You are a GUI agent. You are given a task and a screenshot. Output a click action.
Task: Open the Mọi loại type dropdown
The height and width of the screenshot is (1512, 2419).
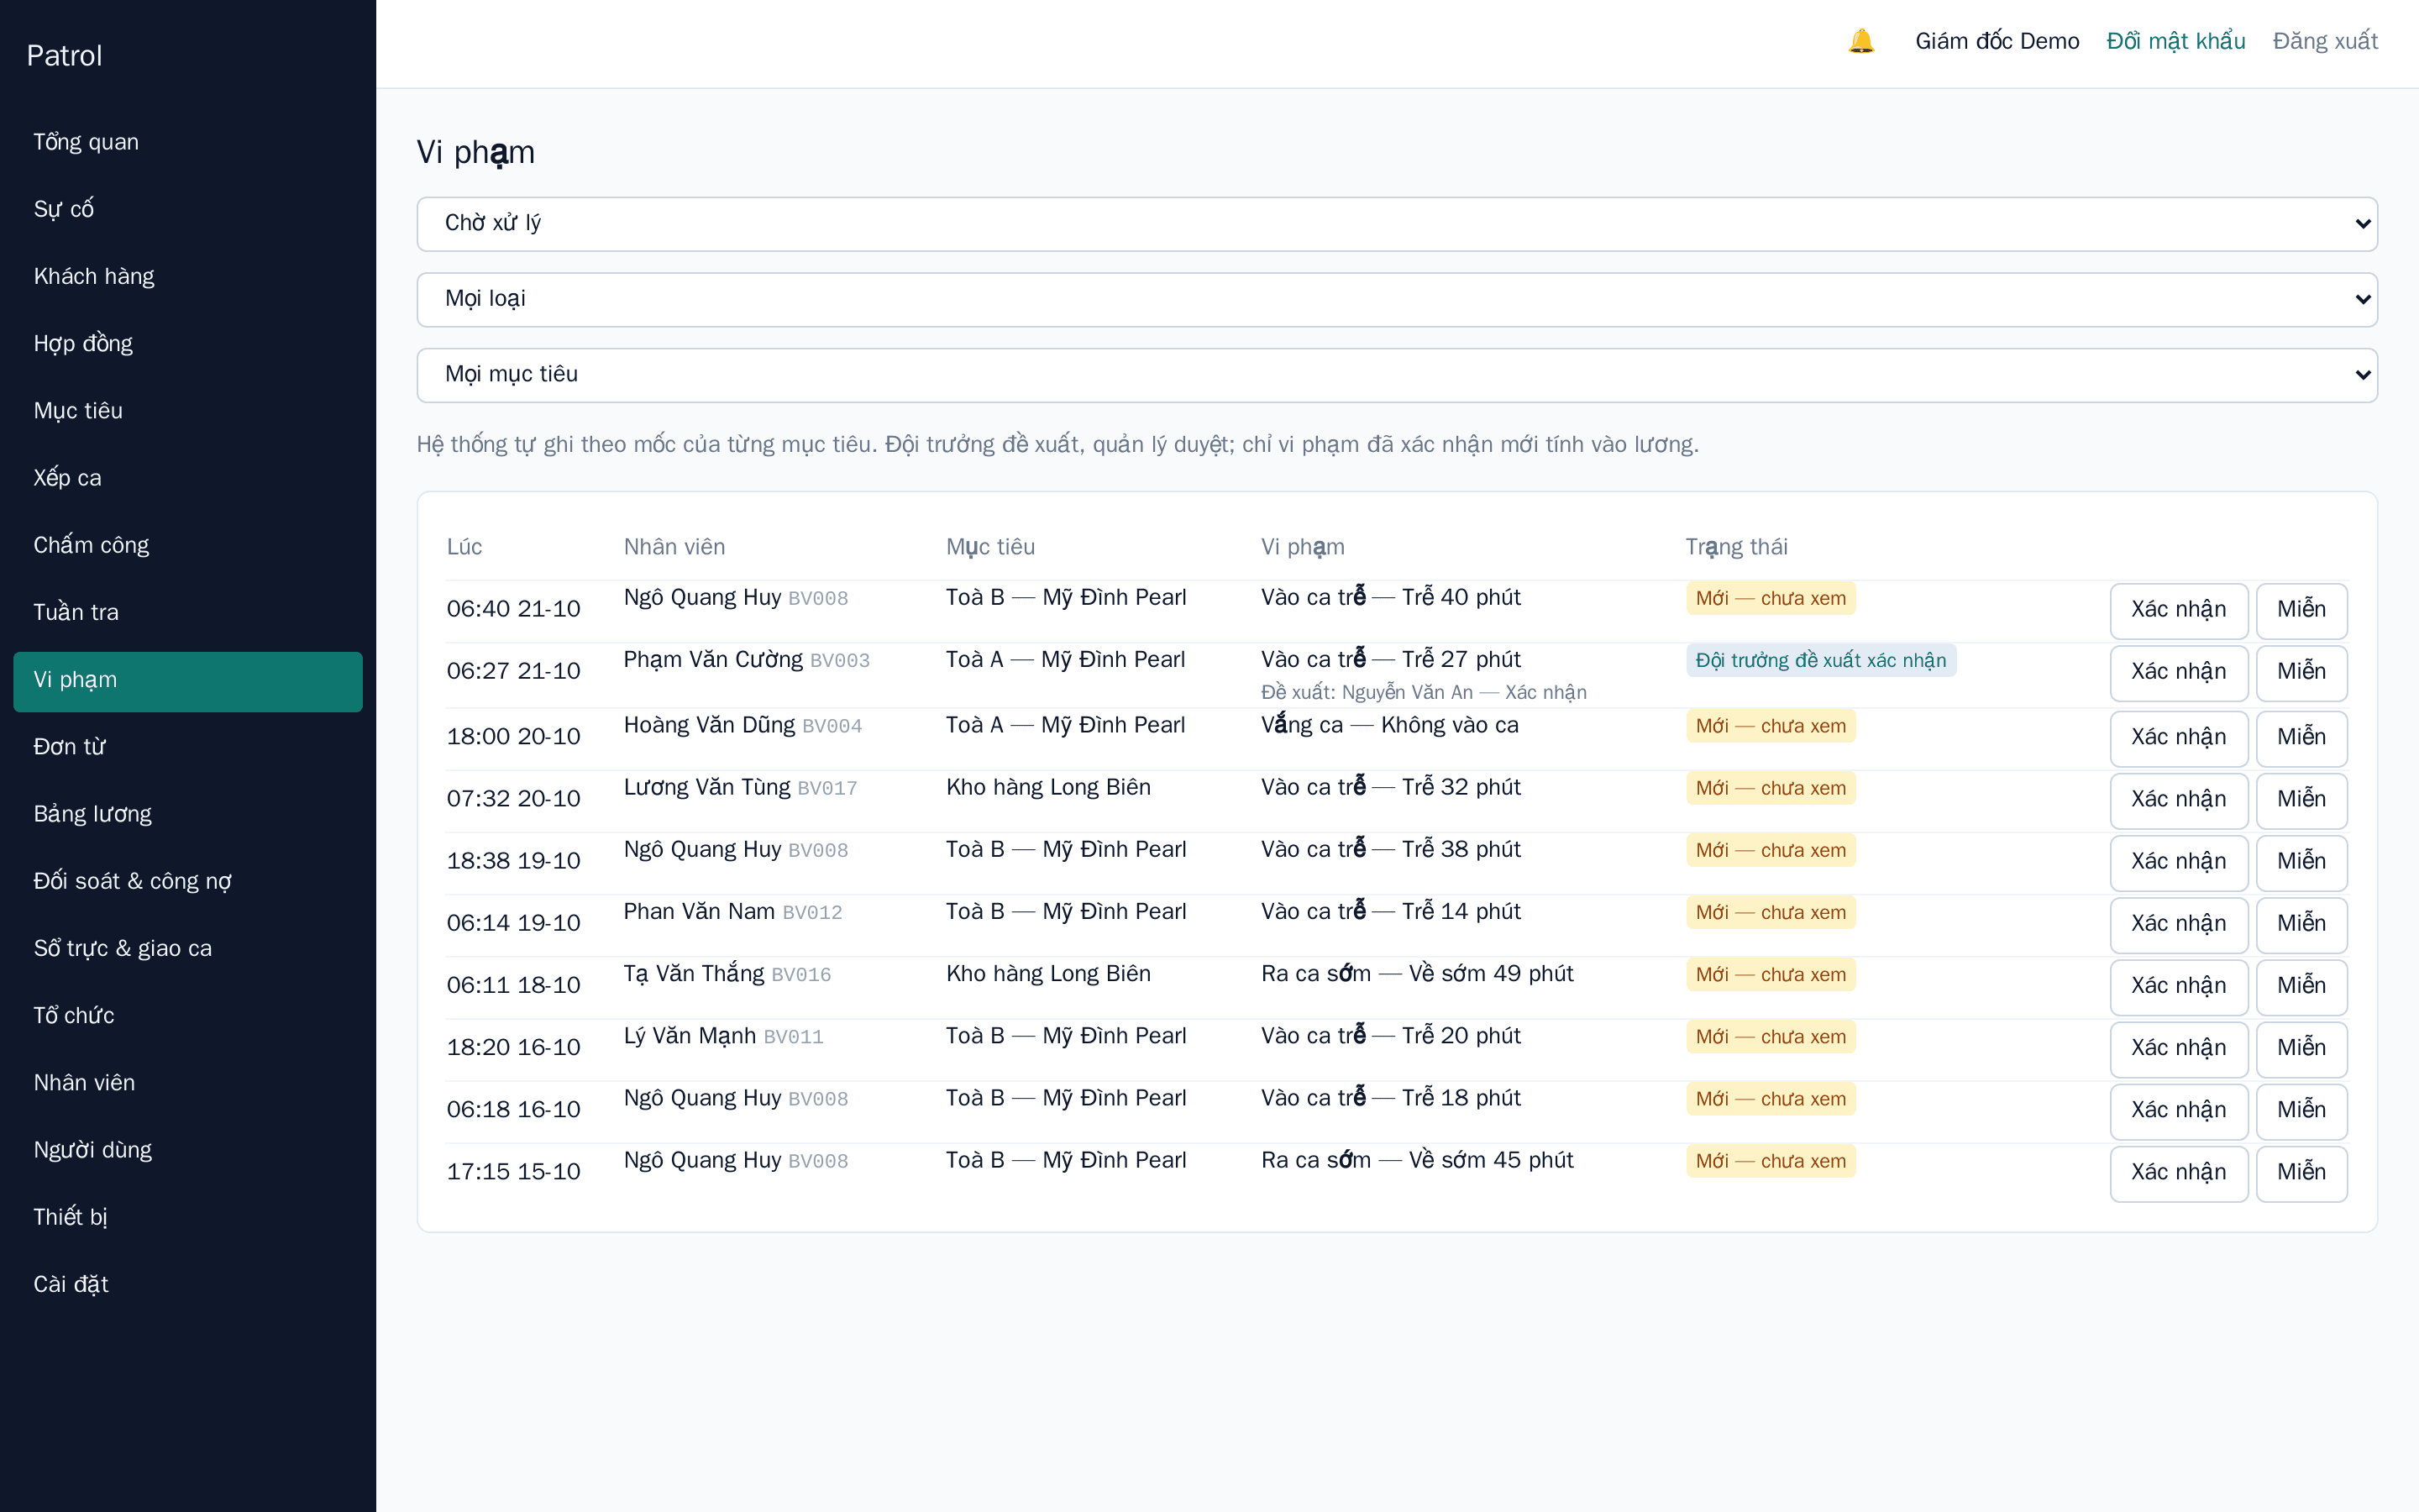[1397, 299]
